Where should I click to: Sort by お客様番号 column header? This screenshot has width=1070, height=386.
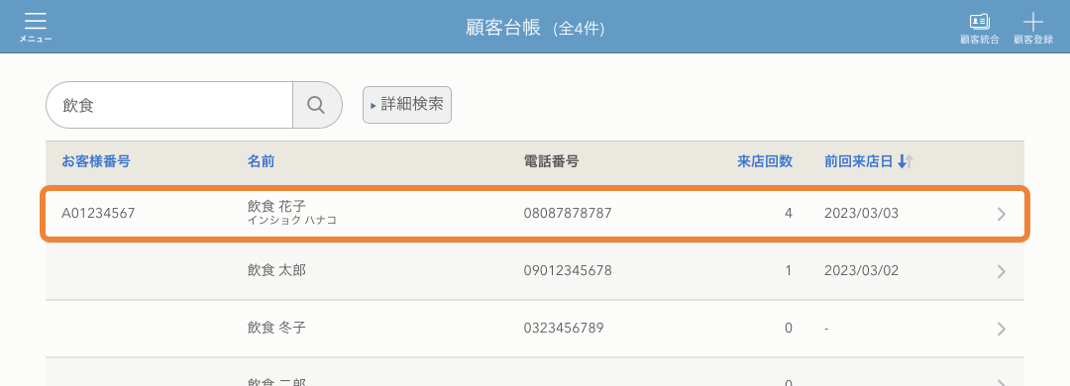pos(95,161)
